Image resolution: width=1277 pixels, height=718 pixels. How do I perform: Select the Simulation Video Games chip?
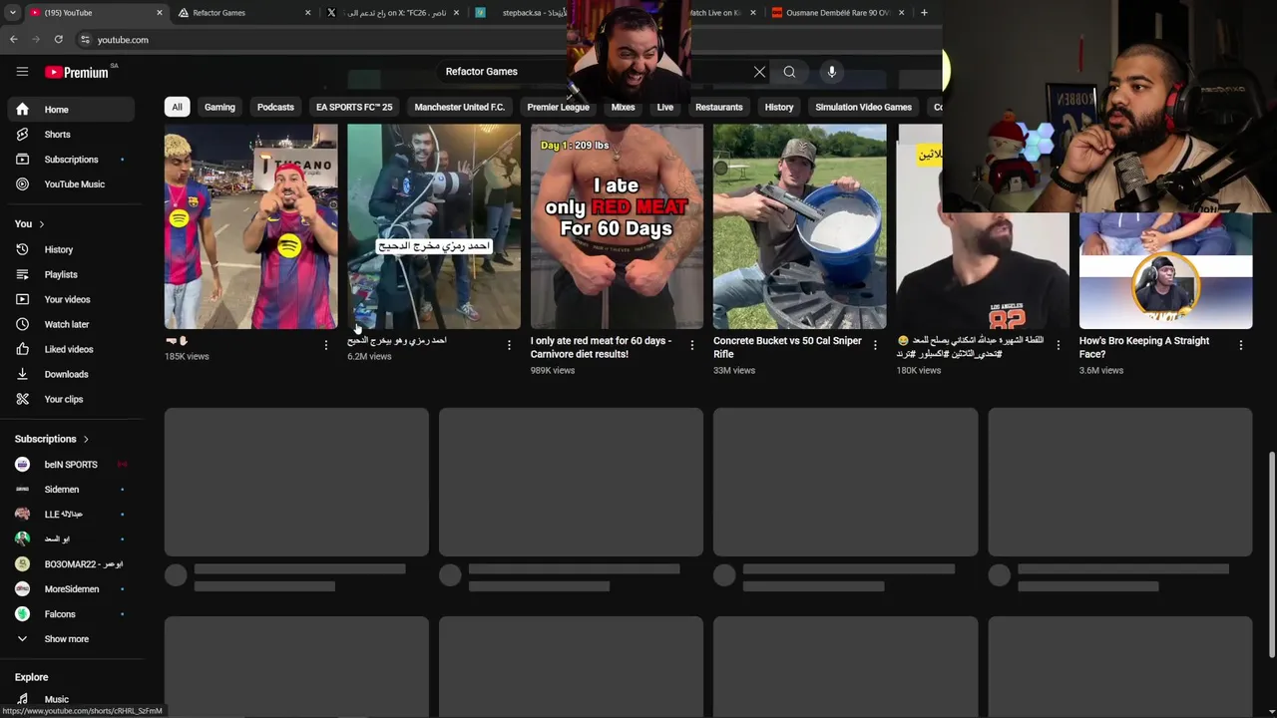[863, 107]
